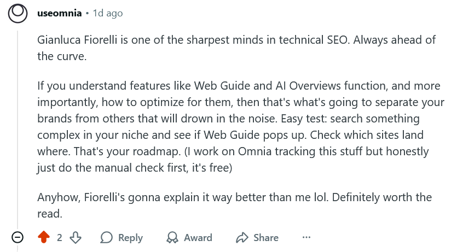Click the Share arrow icon
451x252 pixels.
242,237
